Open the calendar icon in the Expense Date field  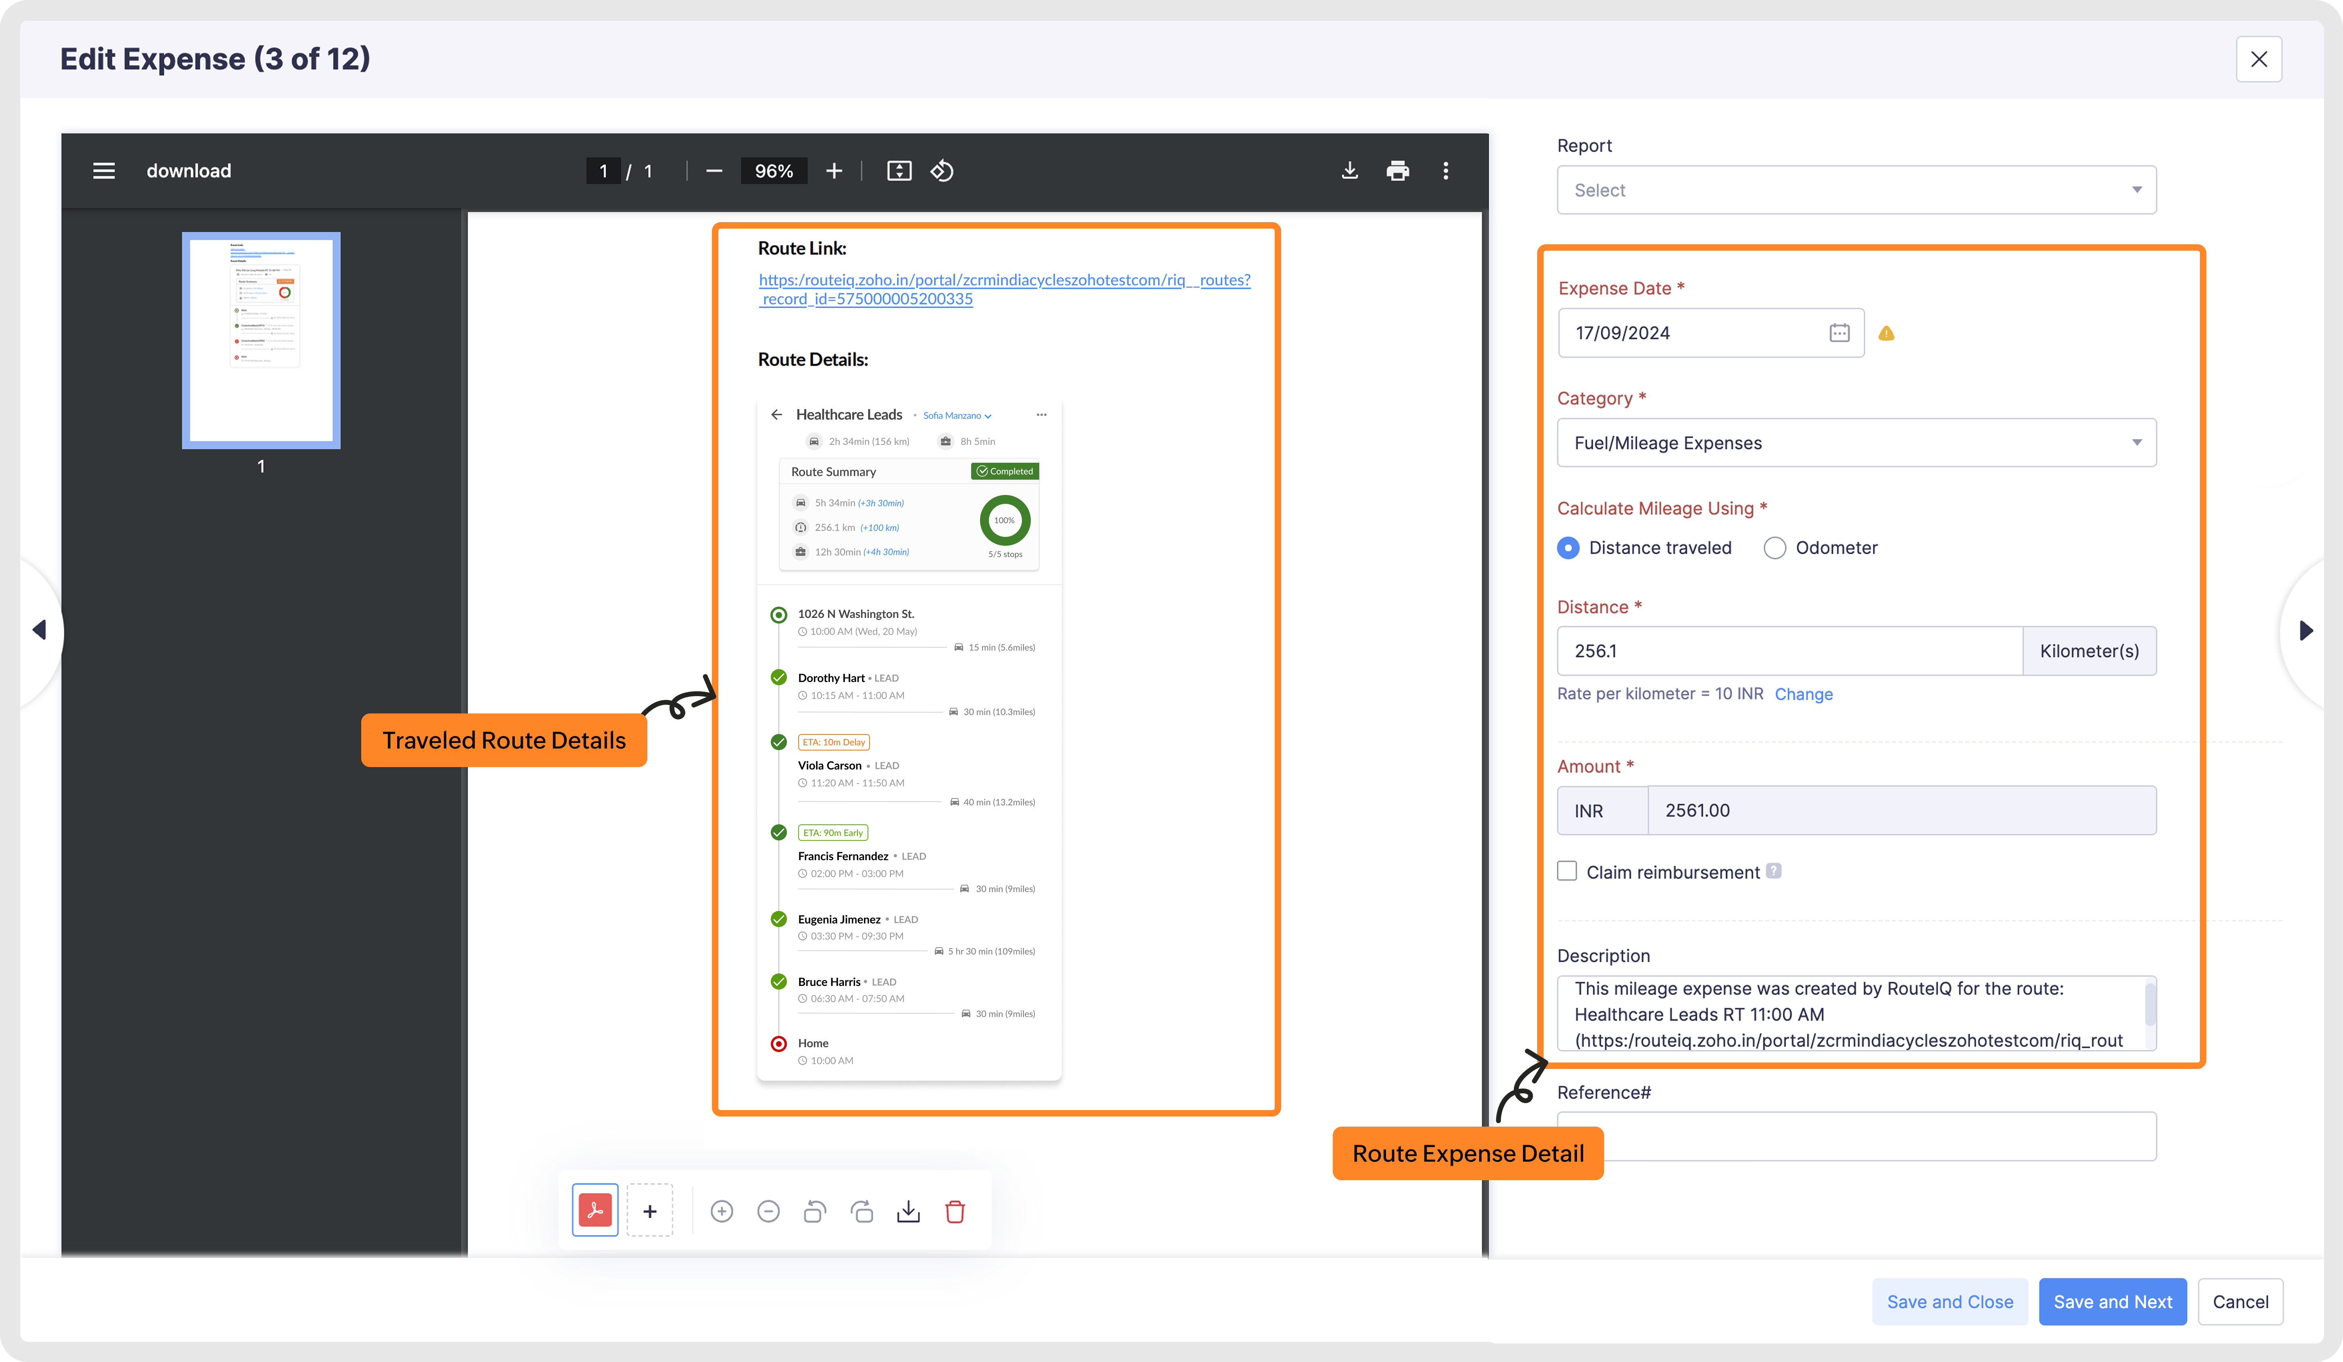[x=1838, y=333]
